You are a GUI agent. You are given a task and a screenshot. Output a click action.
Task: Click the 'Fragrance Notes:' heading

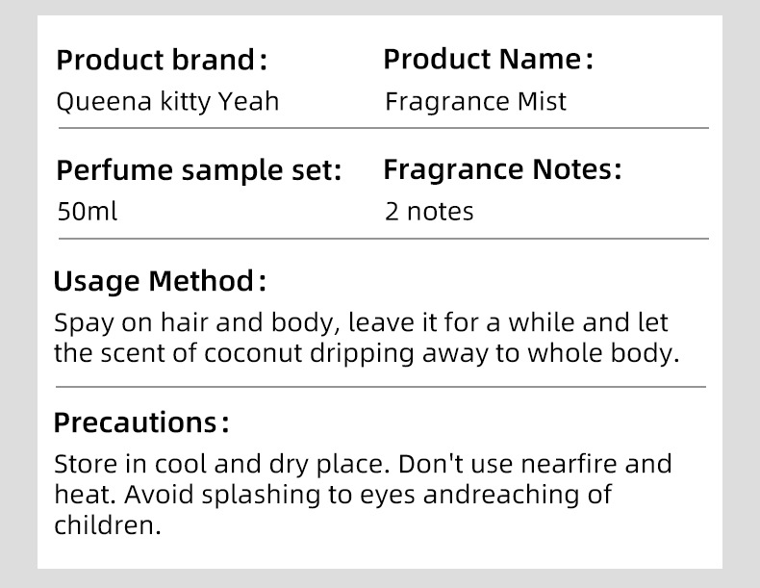click(502, 169)
